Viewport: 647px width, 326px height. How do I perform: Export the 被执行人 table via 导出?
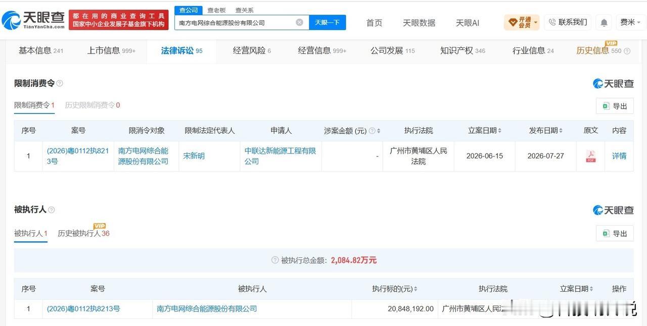pos(615,233)
